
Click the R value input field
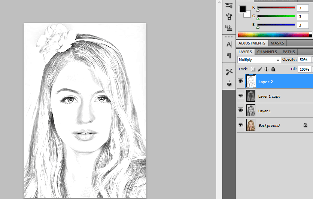click(x=303, y=8)
